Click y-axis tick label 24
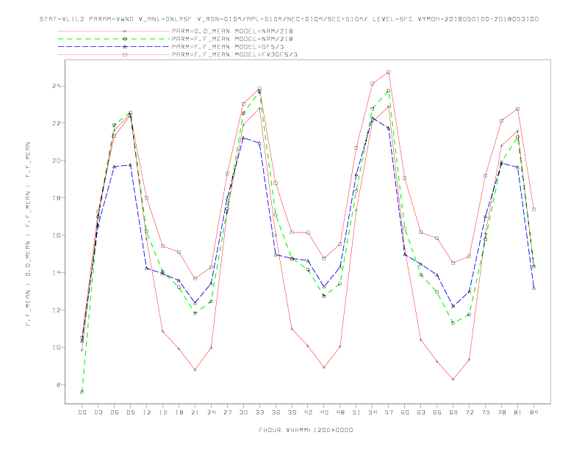 coord(57,86)
